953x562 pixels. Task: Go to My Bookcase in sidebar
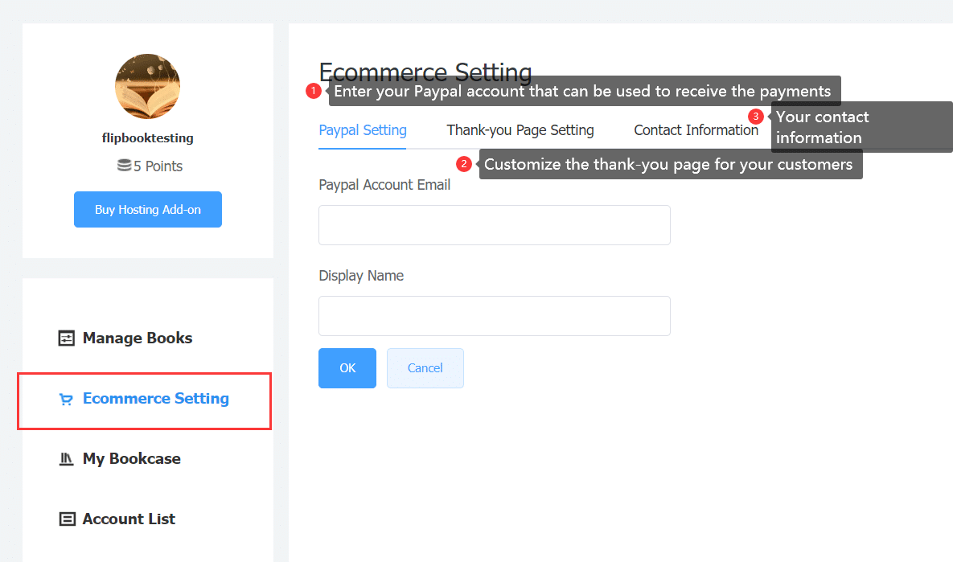coord(132,459)
